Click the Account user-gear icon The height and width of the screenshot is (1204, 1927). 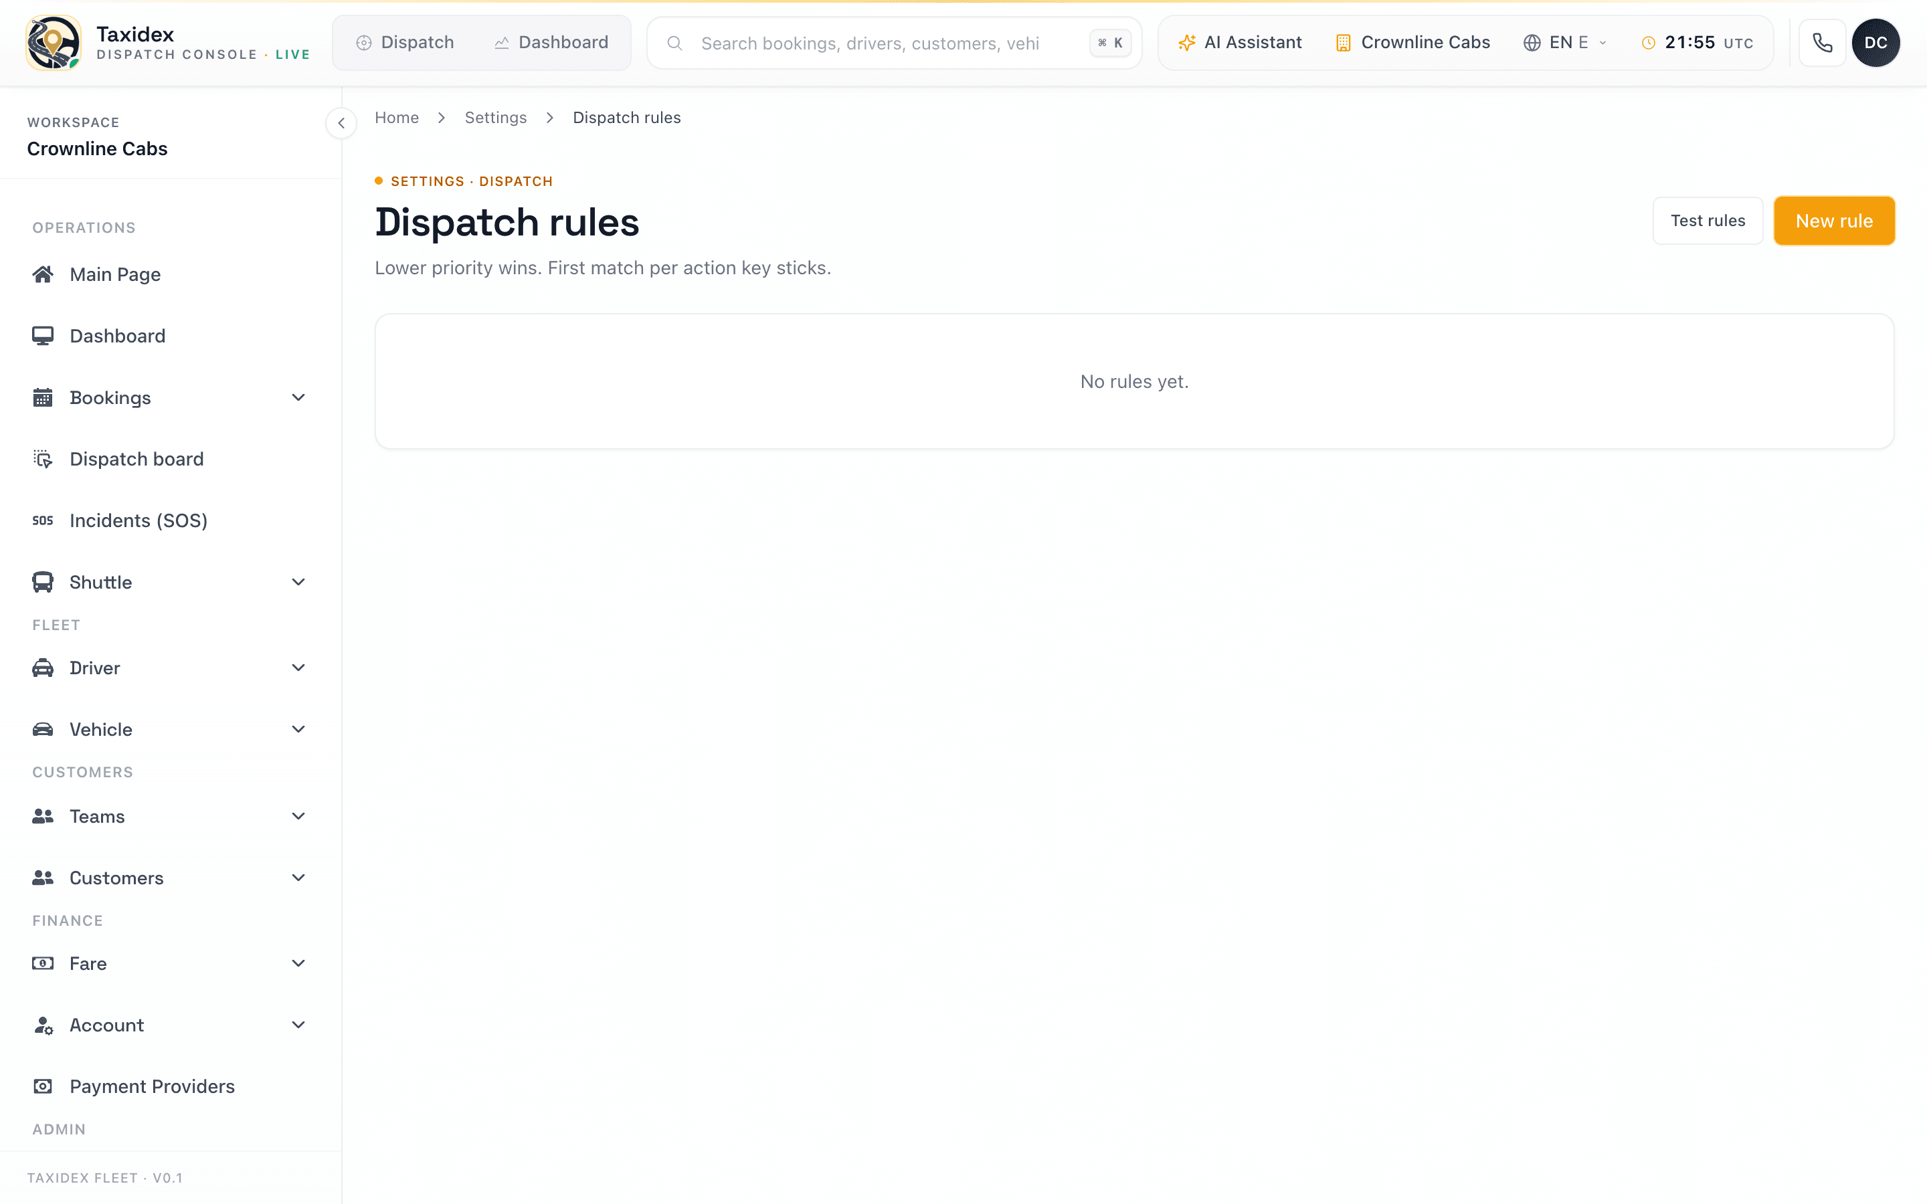(x=43, y=1025)
